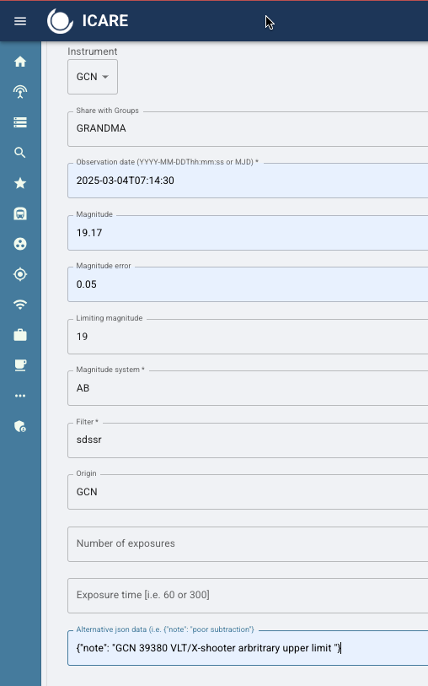Image resolution: width=428 pixels, height=686 pixels.
Task: Click the Number of exposures field
Action: tap(248, 543)
